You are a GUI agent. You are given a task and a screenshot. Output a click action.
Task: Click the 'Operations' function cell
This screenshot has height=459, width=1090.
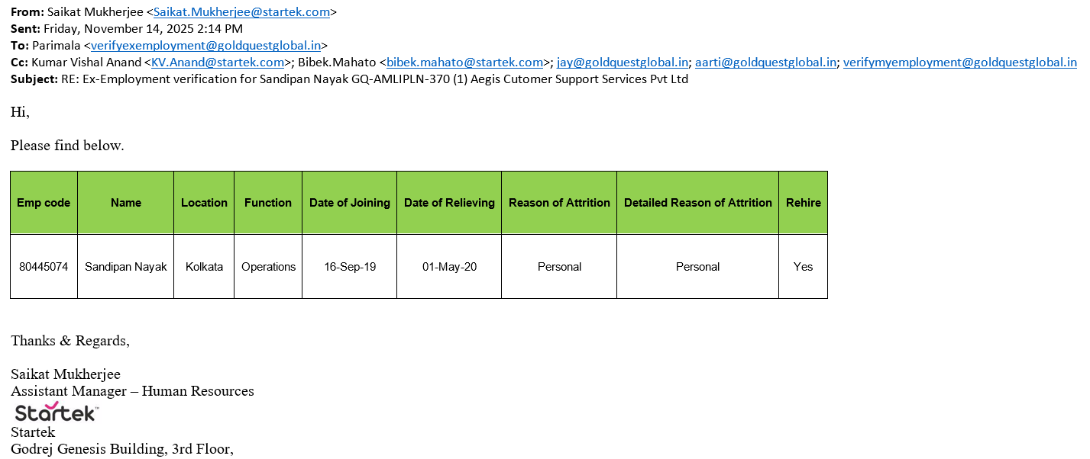[268, 267]
